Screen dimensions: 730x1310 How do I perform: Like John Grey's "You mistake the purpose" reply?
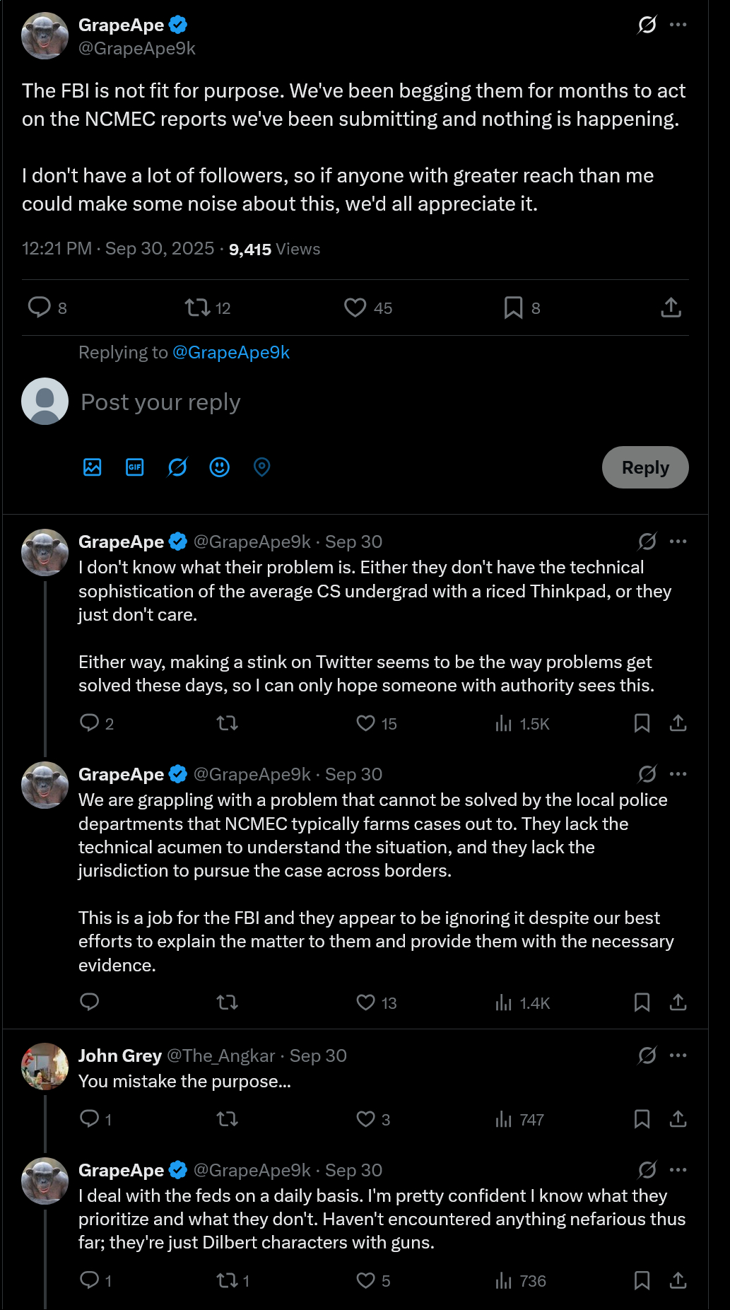(x=365, y=1119)
